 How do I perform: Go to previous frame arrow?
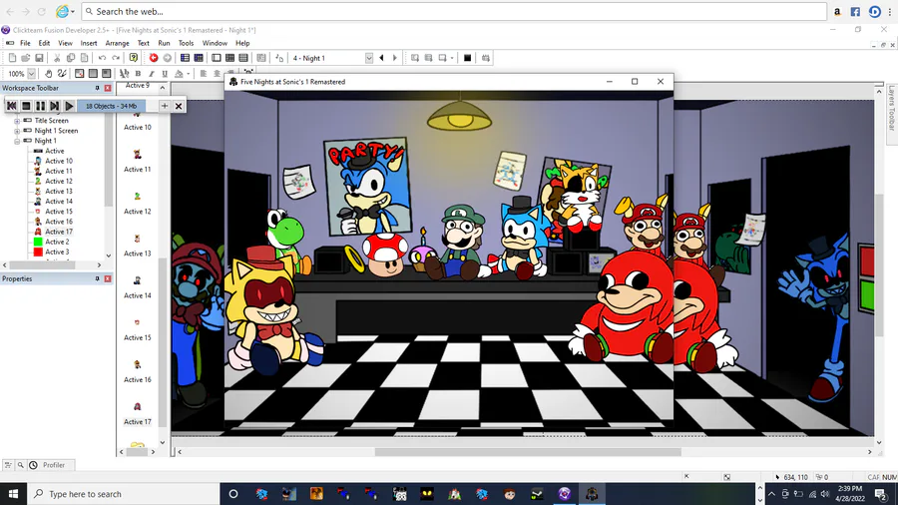pos(381,58)
